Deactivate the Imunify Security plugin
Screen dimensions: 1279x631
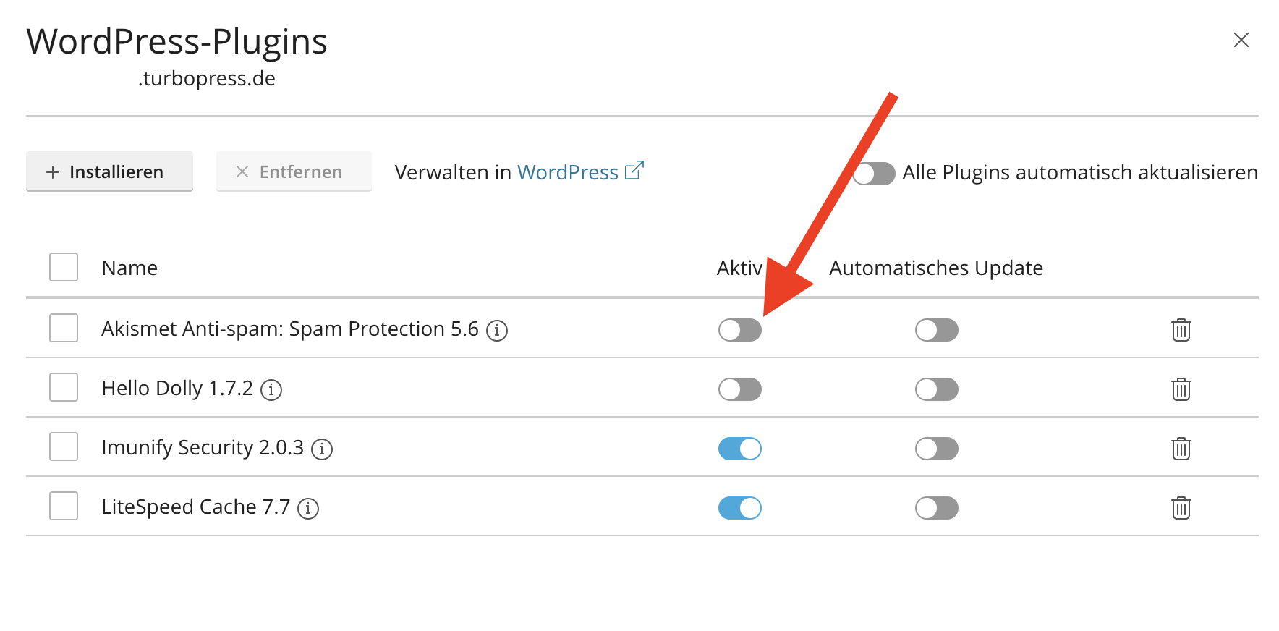pos(739,449)
